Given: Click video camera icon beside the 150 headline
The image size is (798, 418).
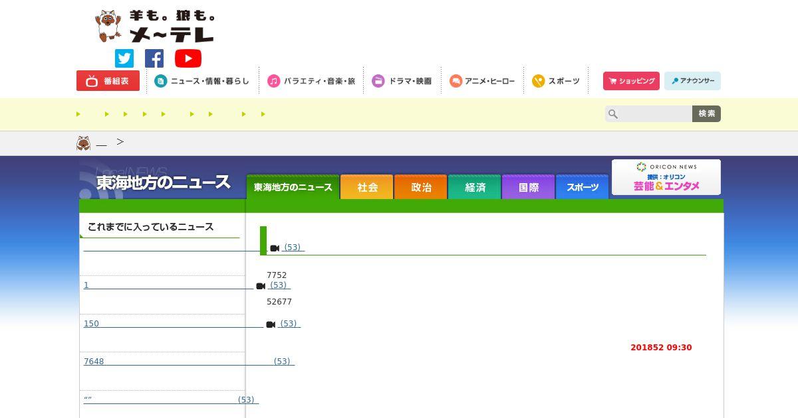Looking at the screenshot, I should click(x=271, y=324).
